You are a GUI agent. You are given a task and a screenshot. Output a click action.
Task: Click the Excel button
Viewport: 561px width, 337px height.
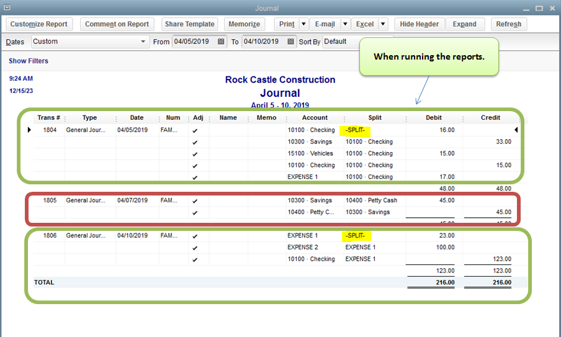(365, 24)
